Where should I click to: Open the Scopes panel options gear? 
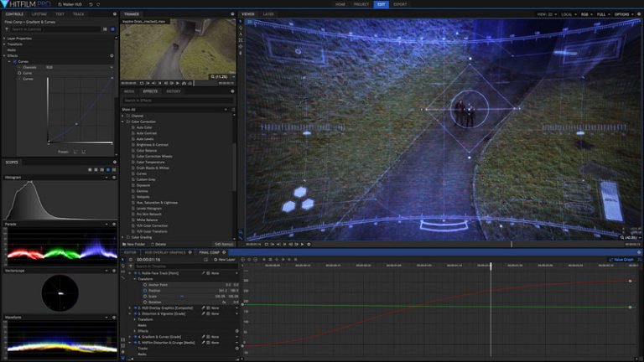tap(115, 162)
